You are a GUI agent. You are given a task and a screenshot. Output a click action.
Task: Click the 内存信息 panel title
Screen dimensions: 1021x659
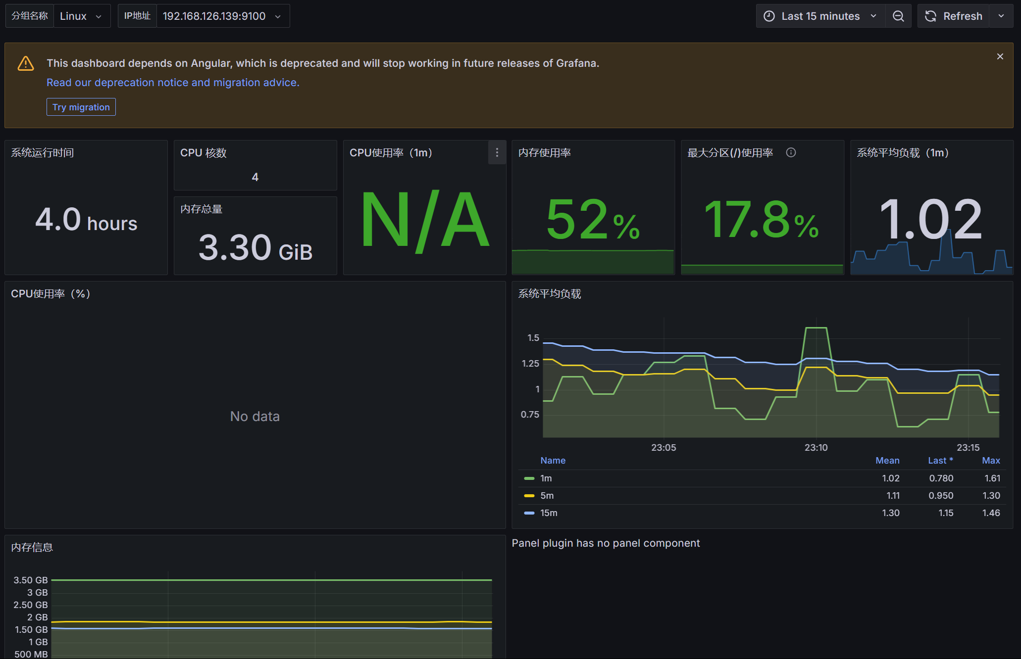(32, 547)
